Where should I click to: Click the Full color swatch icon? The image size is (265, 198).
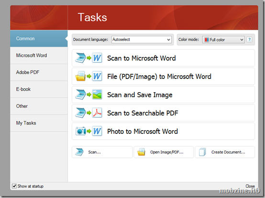click(207, 40)
